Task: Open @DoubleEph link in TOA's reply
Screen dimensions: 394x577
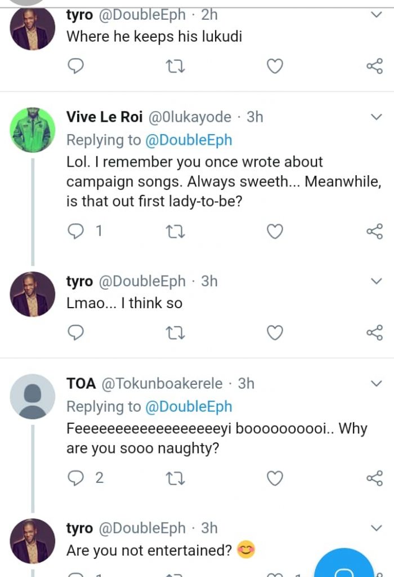Action: point(189,406)
